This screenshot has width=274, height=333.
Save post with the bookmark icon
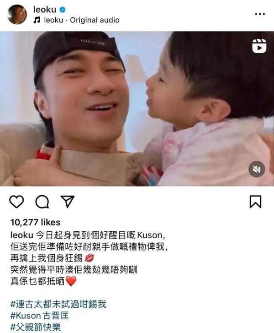[256, 202]
